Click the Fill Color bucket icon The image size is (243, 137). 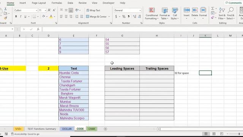coord(44,16)
